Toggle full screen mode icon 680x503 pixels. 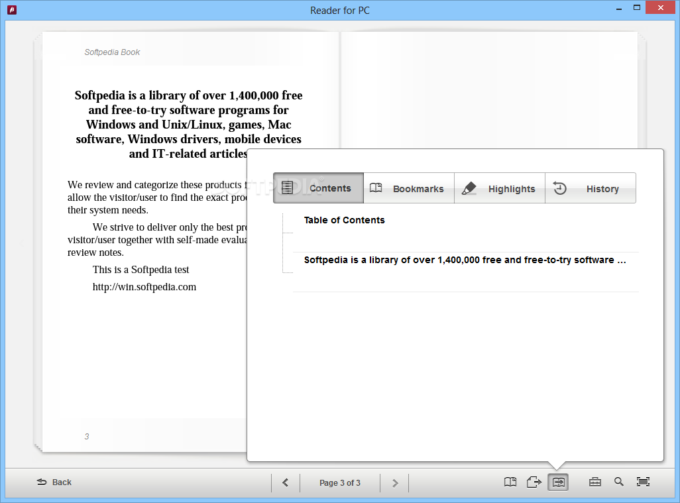pos(643,482)
